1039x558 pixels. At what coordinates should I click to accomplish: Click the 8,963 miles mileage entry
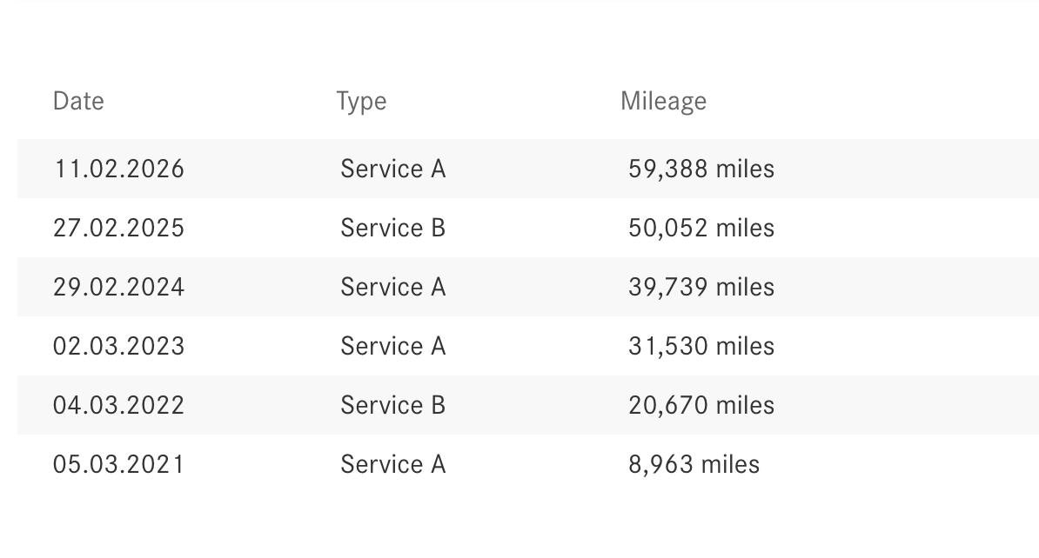click(x=694, y=464)
